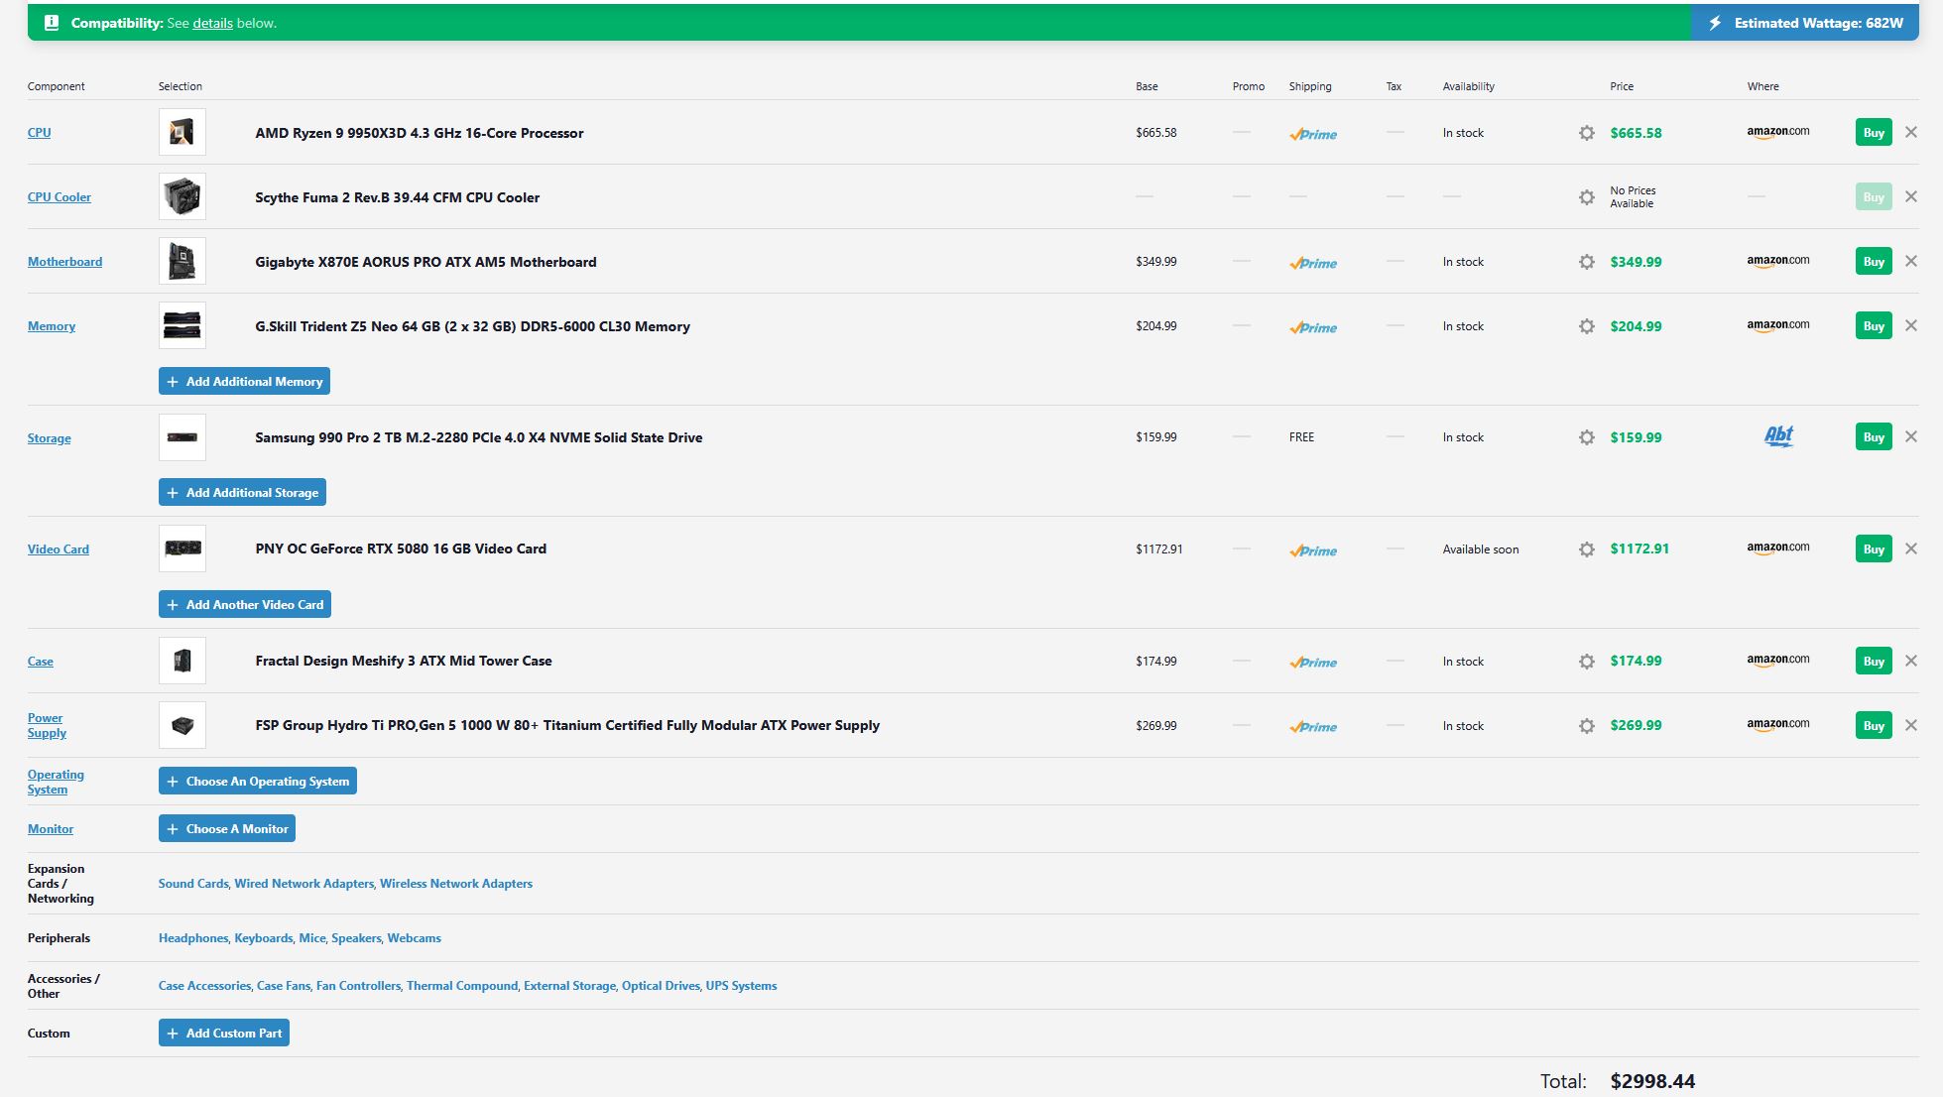Open AMD Ryzen 9 9950X3D product name

pyautogui.click(x=420, y=133)
